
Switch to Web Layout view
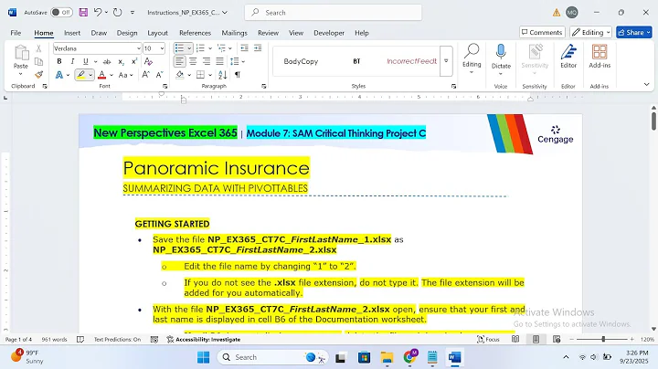(x=557, y=339)
